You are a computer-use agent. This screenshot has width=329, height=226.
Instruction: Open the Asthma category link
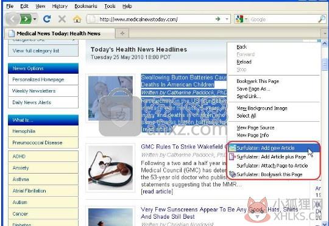[x=21, y=180]
